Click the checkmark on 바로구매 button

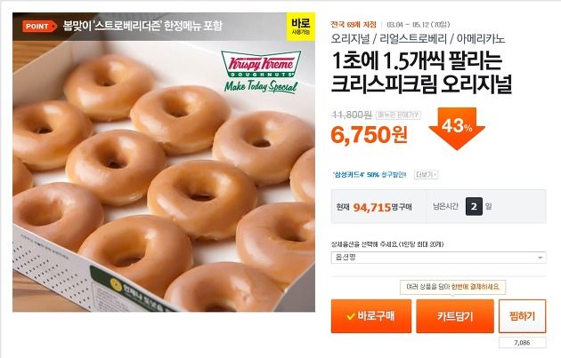[x=351, y=316]
